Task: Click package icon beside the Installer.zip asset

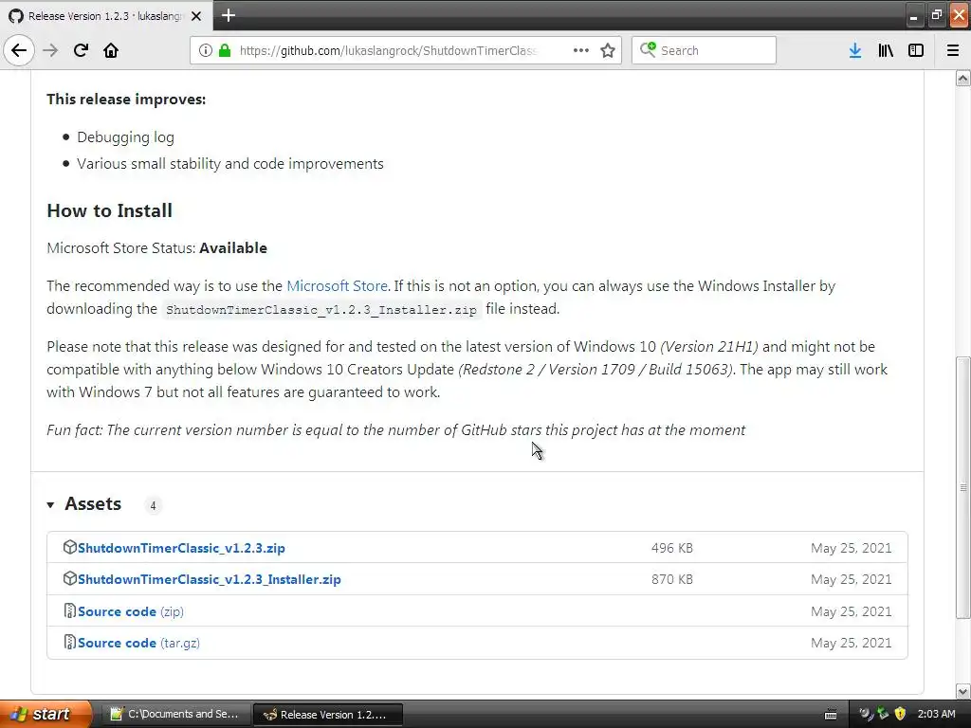Action: [69, 579]
